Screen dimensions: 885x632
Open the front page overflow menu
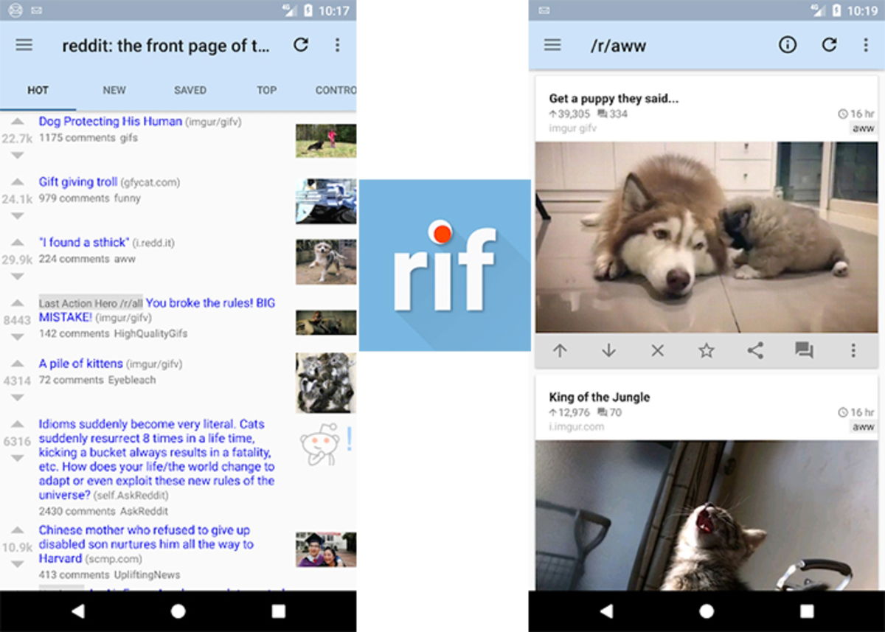point(337,45)
